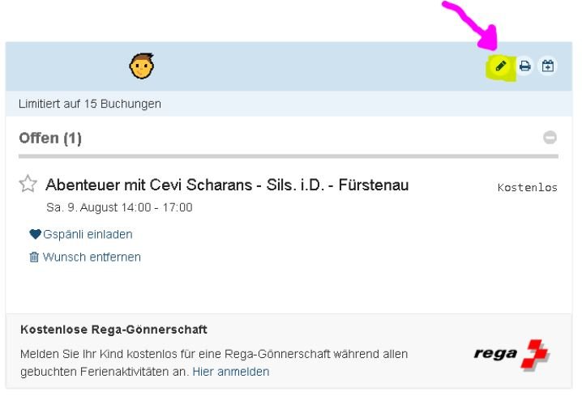Select the Gspänli einladen link
The image size is (582, 396).
88,234
